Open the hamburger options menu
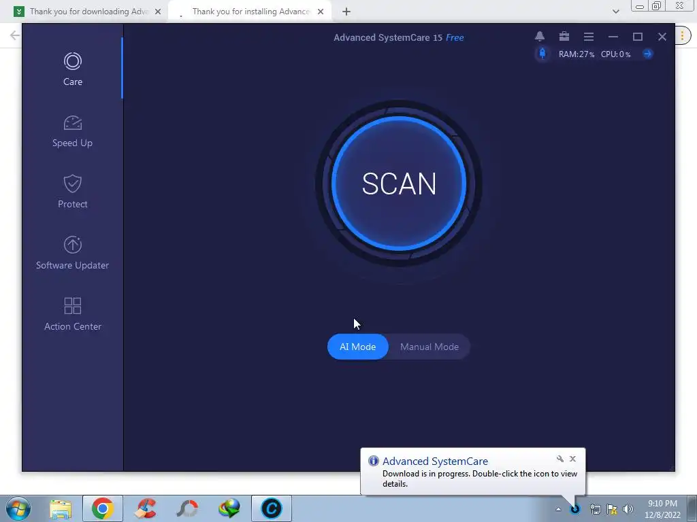This screenshot has width=697, height=522. (x=589, y=37)
